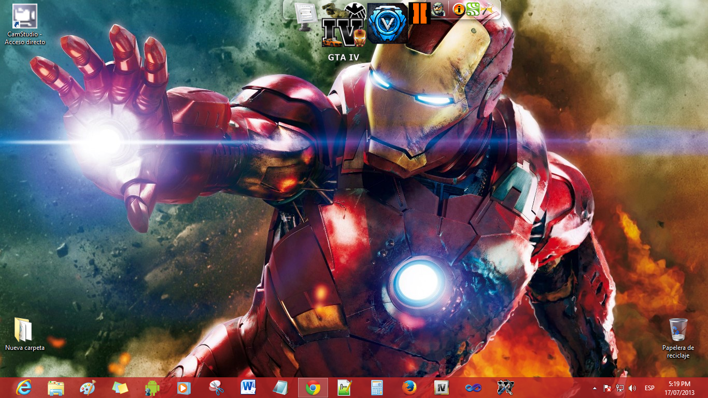This screenshot has height=398, width=708.
Task: Switch to Google Chrome in the taskbar
Action: point(313,388)
